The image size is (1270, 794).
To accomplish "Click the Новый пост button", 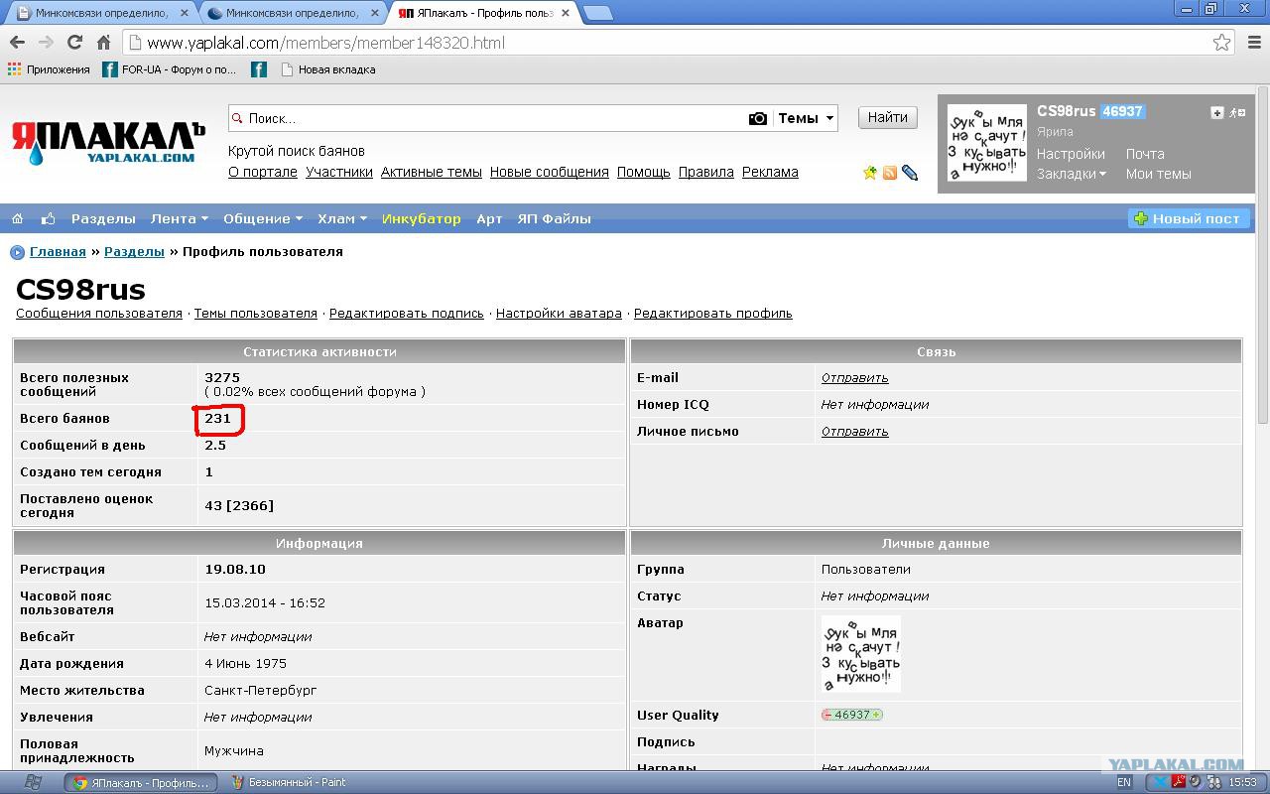I will [1188, 218].
